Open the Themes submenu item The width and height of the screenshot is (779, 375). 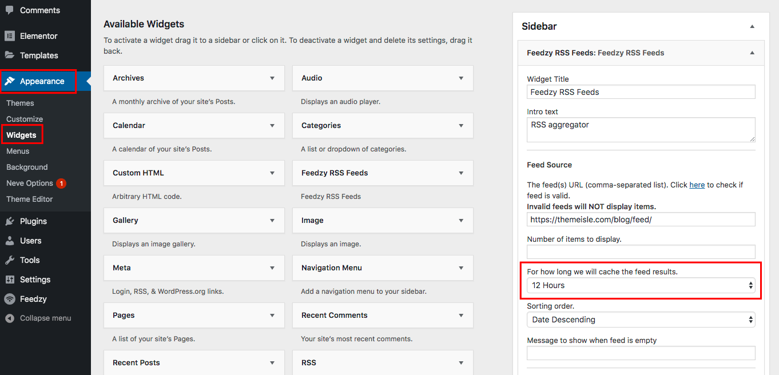(20, 103)
